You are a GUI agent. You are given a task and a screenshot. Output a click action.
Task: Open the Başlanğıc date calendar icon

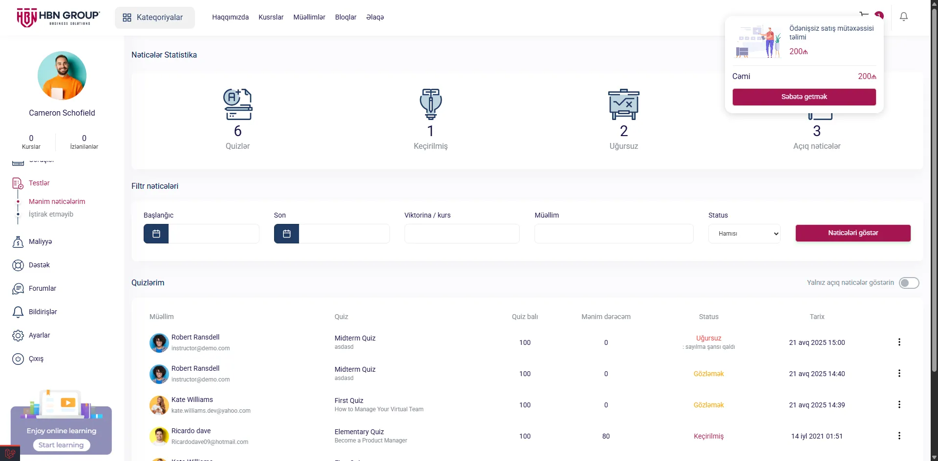156,234
